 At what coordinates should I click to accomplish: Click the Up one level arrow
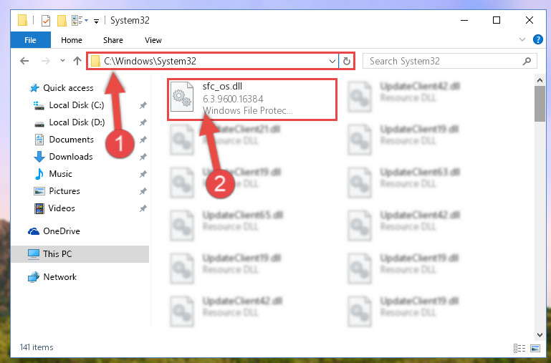(77, 61)
